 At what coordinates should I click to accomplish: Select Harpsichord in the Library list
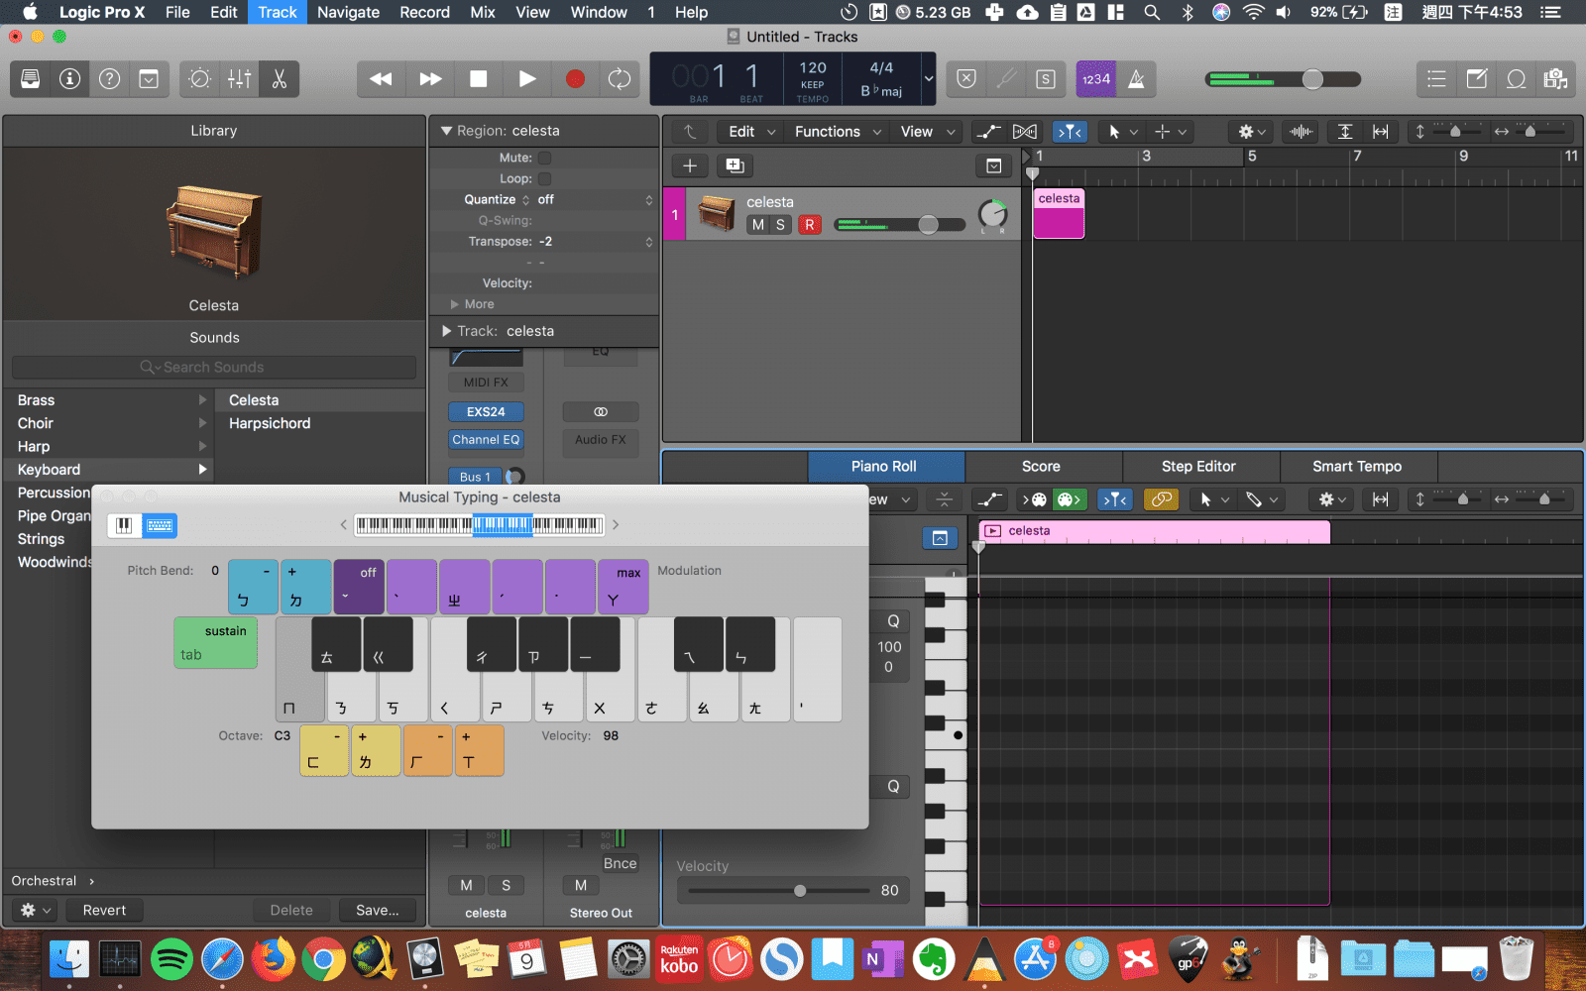click(320, 423)
